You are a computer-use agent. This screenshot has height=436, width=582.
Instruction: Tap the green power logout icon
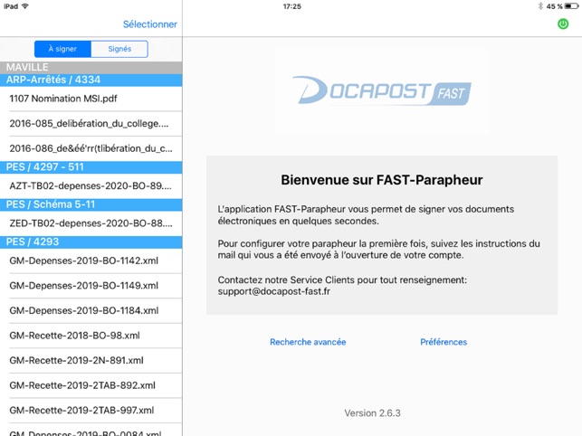click(563, 24)
